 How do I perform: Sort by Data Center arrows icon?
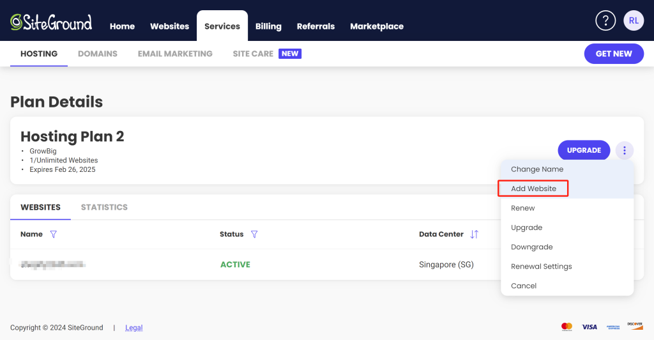click(x=475, y=235)
